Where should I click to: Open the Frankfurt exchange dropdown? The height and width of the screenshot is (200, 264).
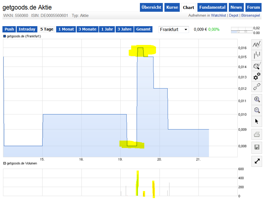tap(174, 29)
